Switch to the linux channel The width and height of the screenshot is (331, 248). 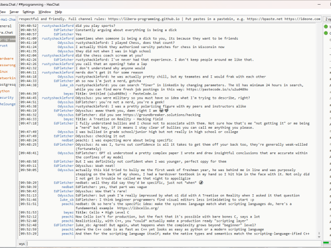[4, 71]
